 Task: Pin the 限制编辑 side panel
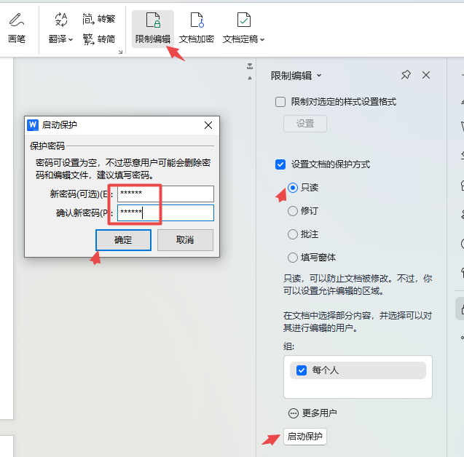[x=406, y=75]
